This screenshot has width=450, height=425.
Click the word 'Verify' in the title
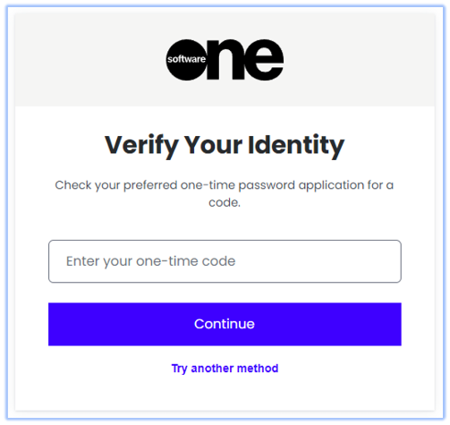[x=141, y=146]
